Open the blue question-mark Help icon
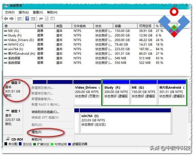195x155 pixels. 27,19
